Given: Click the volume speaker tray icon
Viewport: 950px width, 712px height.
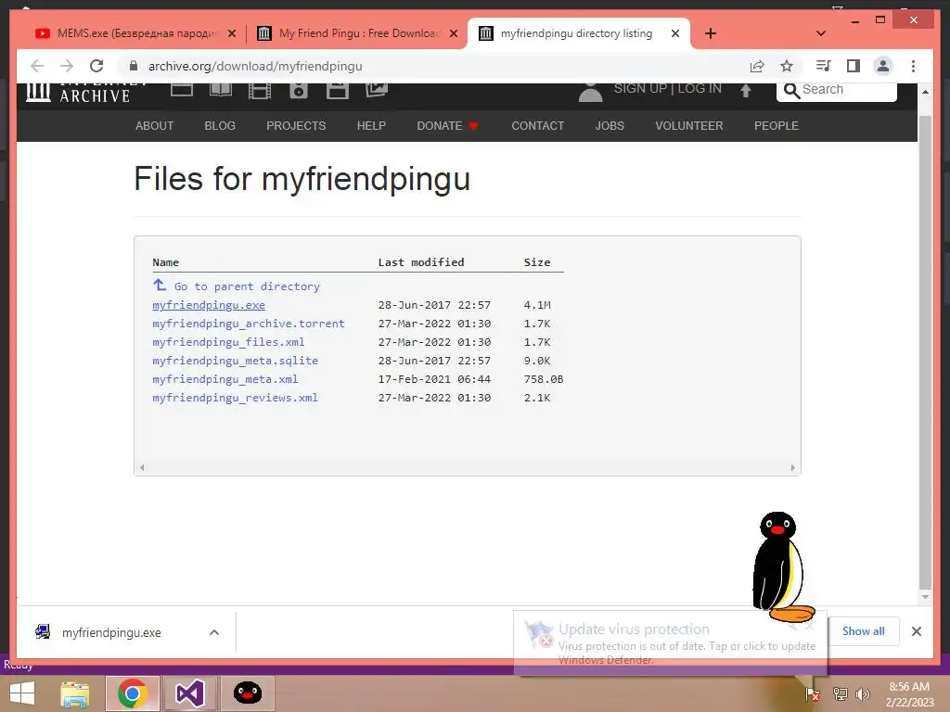Looking at the screenshot, I should click(x=863, y=694).
